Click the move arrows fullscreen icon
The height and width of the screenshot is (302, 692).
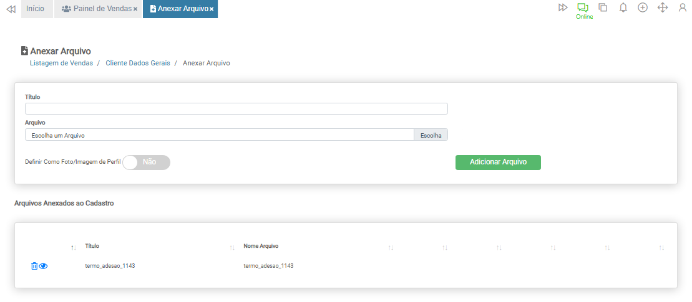pyautogui.click(x=663, y=7)
